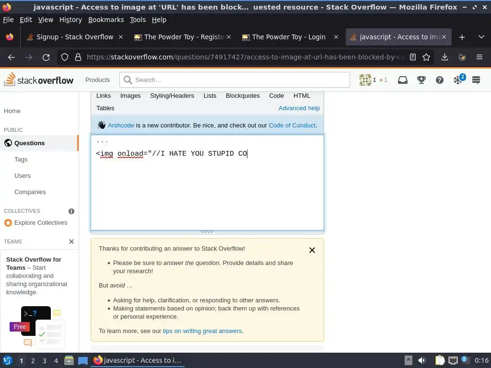The height and width of the screenshot is (368, 491).
Task: Open tips on writing great answers link
Action: click(202, 331)
